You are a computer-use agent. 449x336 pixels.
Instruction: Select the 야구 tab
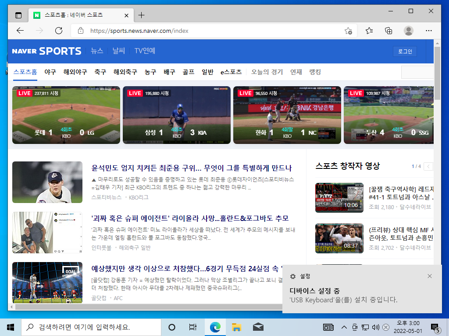pos(50,72)
